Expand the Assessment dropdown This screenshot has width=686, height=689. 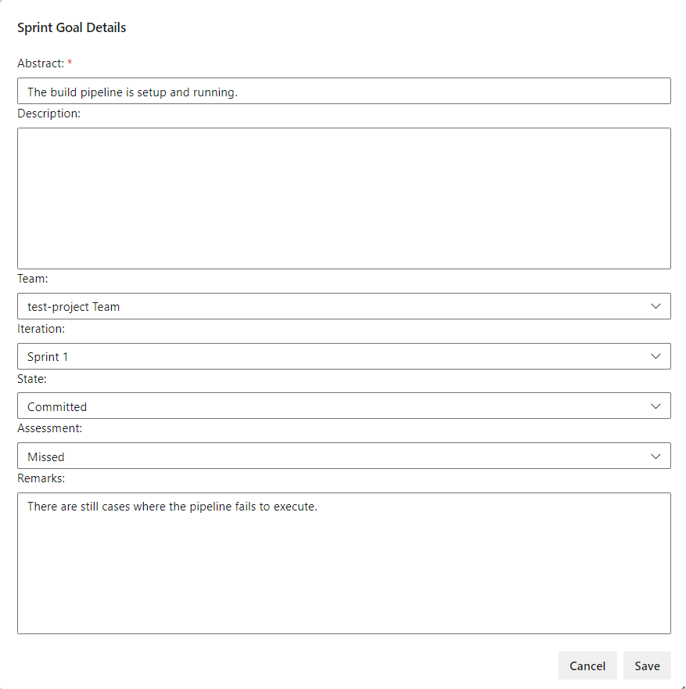(344, 456)
